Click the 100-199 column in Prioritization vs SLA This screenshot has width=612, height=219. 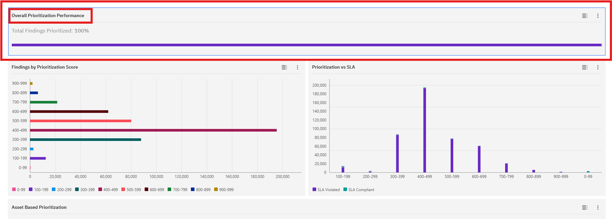[343, 169]
